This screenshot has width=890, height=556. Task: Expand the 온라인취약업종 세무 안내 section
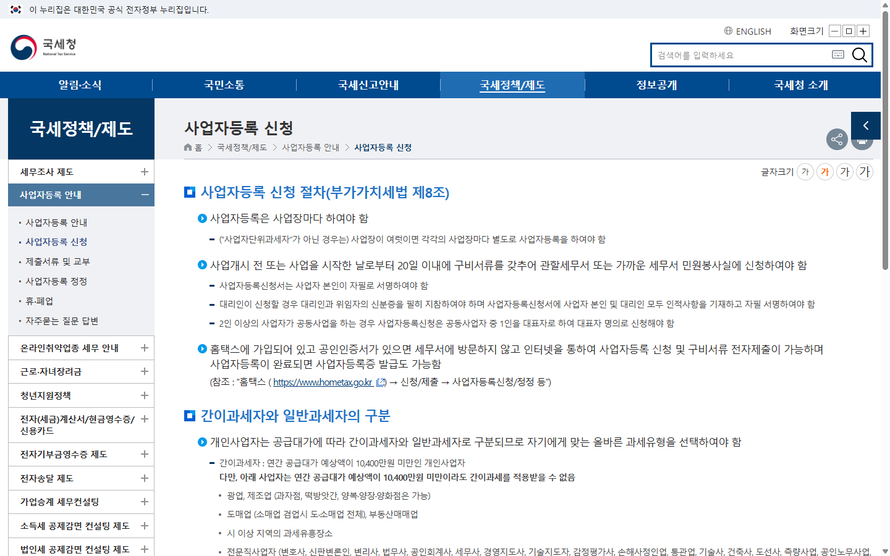[144, 348]
